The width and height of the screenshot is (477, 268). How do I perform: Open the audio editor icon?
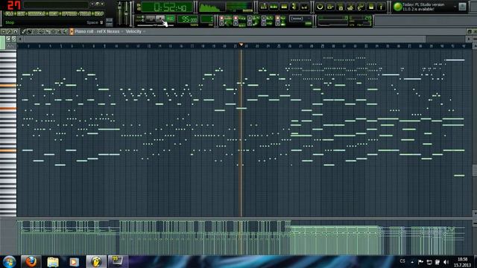350,7
